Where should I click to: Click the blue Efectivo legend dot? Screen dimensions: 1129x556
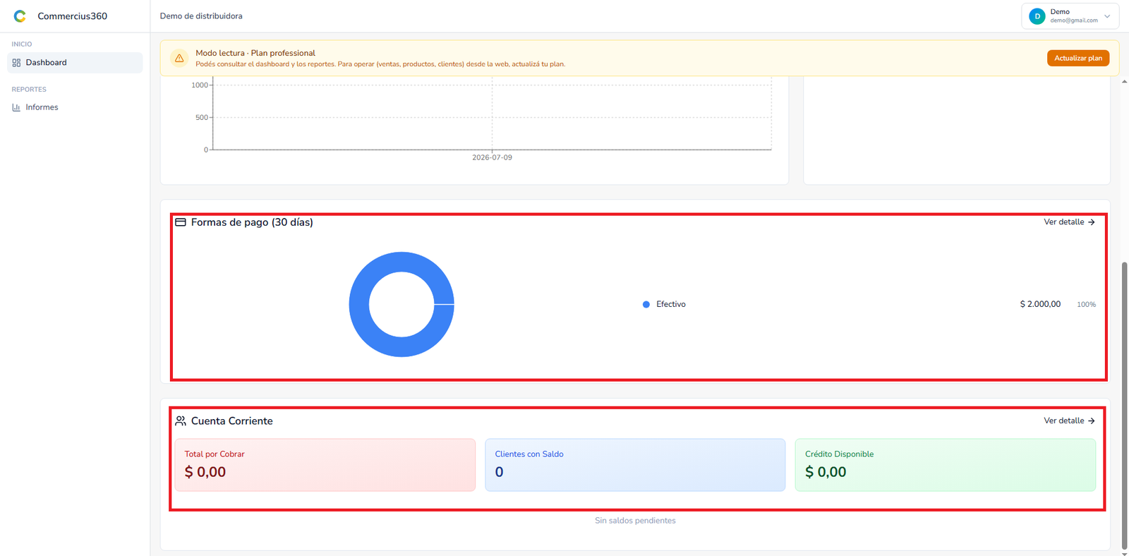point(646,304)
